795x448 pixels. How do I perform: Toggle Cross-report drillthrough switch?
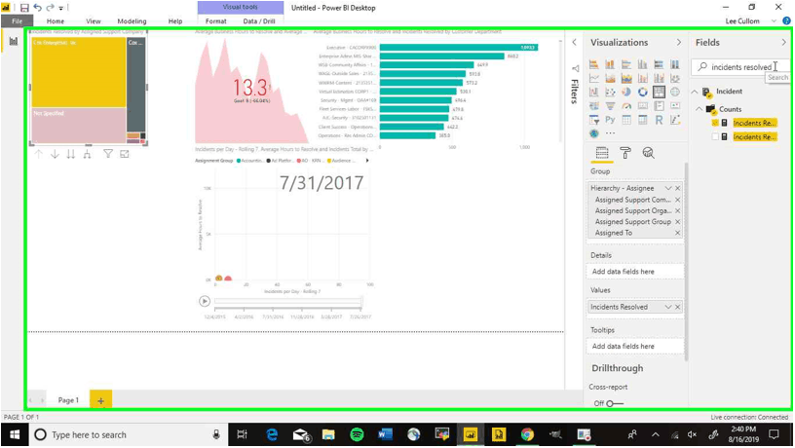coord(615,403)
